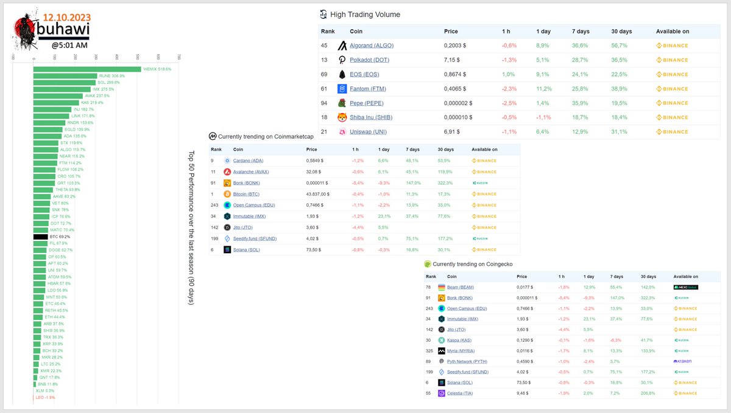The image size is (731, 413).
Task: Open Solana (SOL) link in Coingecko table
Action: point(461,383)
